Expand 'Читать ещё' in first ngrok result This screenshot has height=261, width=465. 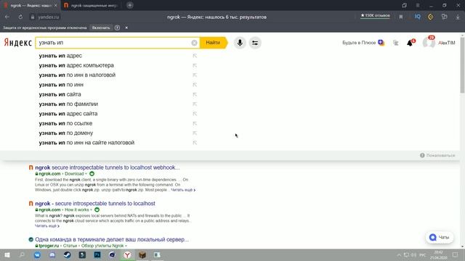coord(183,190)
